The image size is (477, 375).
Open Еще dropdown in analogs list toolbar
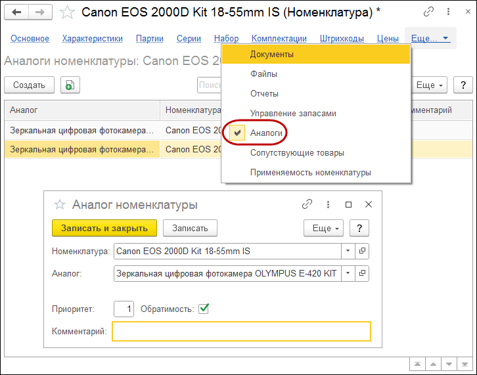click(x=429, y=85)
